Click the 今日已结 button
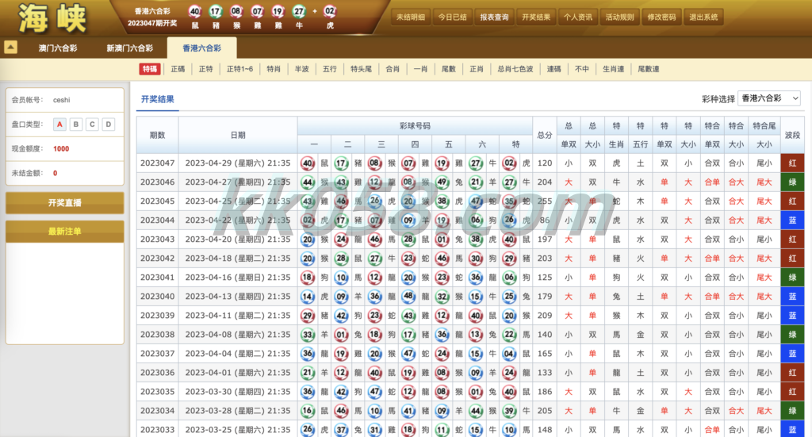The image size is (812, 437). (x=453, y=17)
